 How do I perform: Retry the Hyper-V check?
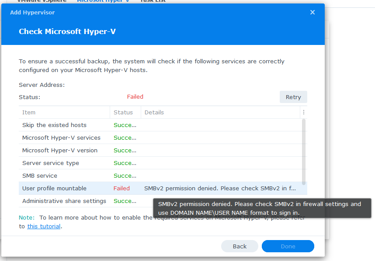[x=293, y=97]
